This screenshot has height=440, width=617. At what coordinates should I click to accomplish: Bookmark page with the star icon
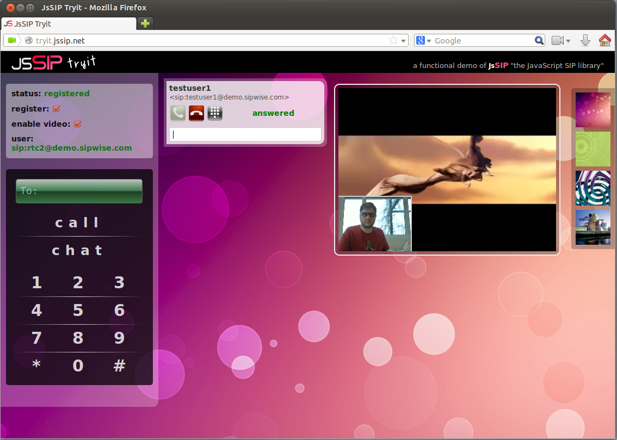pyautogui.click(x=393, y=40)
